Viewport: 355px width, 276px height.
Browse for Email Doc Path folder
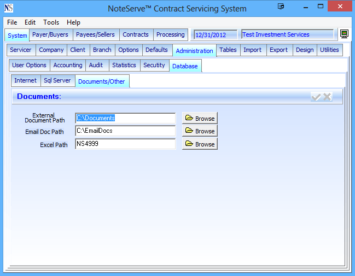pyautogui.click(x=200, y=131)
